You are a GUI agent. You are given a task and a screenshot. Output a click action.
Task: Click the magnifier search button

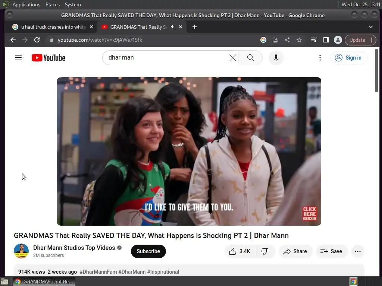(x=250, y=58)
